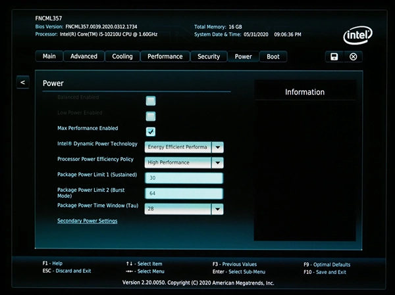Click the Energy Efficient Performance combo box
The image size is (395, 295).
pos(184,147)
